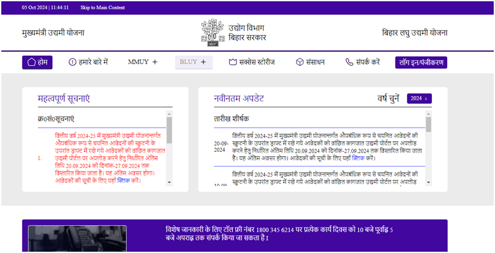Image resolution: width=495 pixels, height=253 pixels.
Task: Click serial number 1. in notices list
Action: [x=40, y=158]
